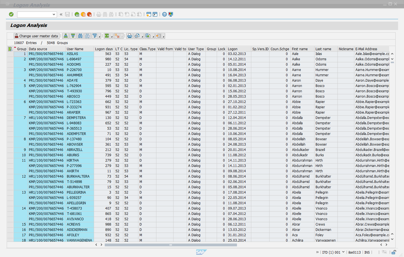
Task: Open the Help question mark icon
Action: pos(165,14)
